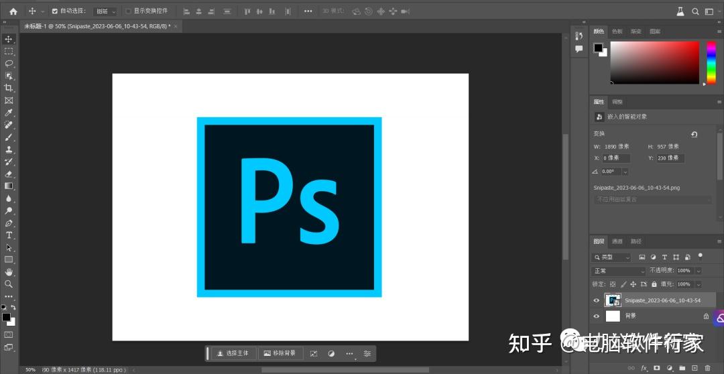724x374 pixels.
Task: Create a new layer
Action: tap(695, 368)
